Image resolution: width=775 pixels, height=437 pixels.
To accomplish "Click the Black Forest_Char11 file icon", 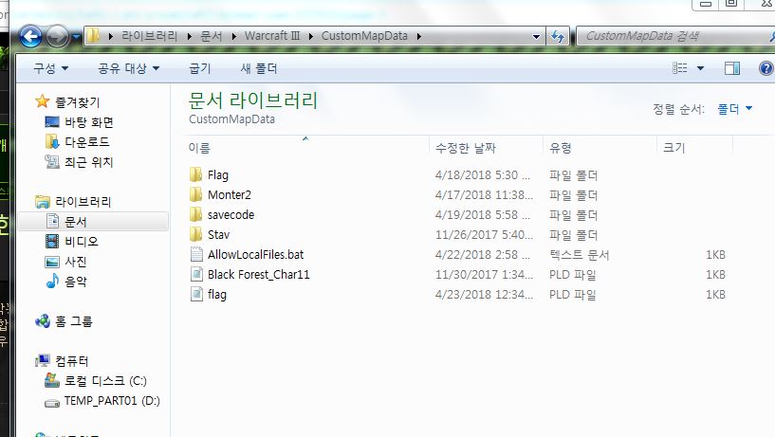I will click(196, 274).
